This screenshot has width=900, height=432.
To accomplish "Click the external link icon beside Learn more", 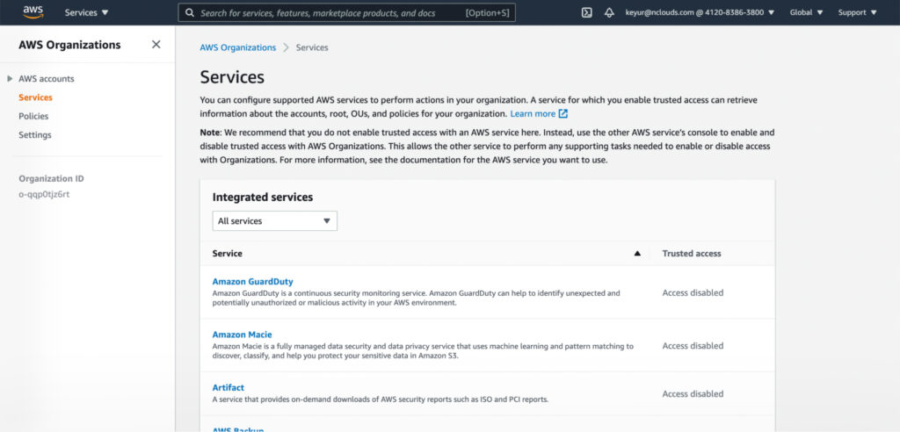I will coord(563,113).
